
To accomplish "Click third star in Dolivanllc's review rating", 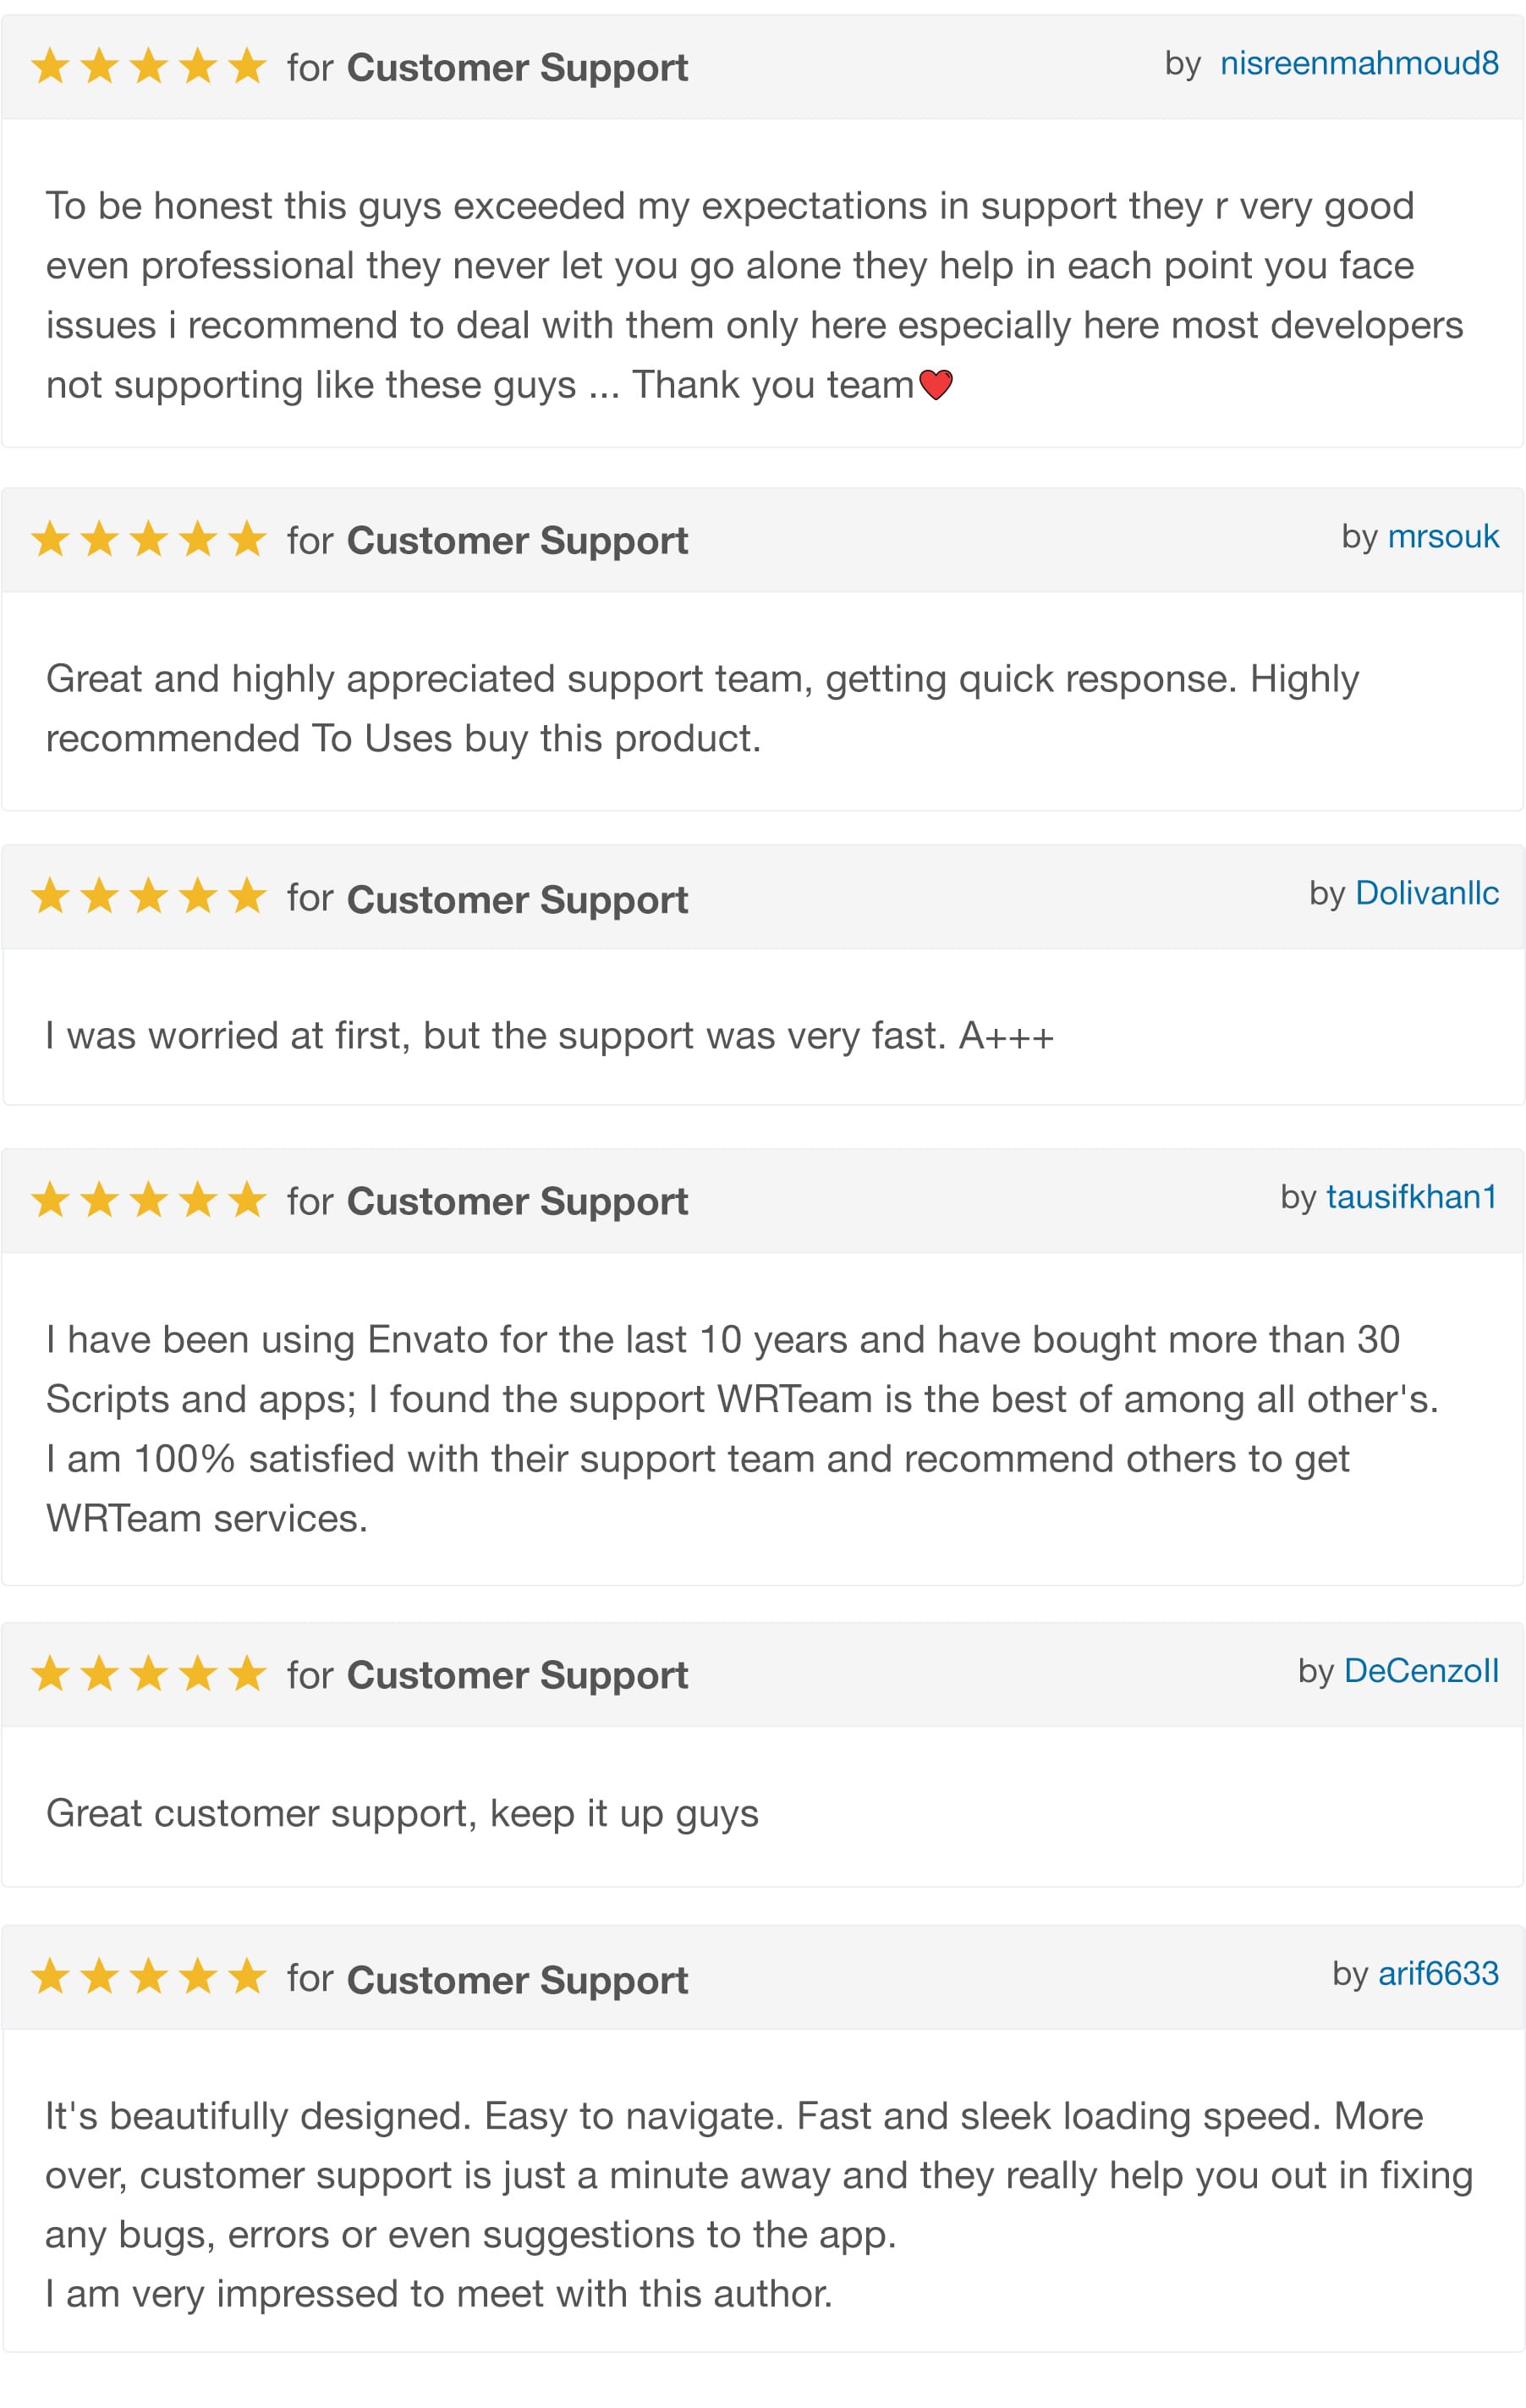I will (149, 896).
